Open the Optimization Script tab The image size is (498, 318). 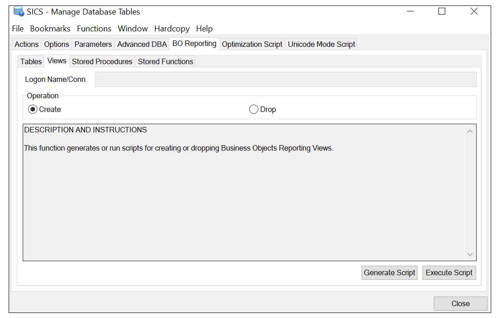click(x=252, y=44)
